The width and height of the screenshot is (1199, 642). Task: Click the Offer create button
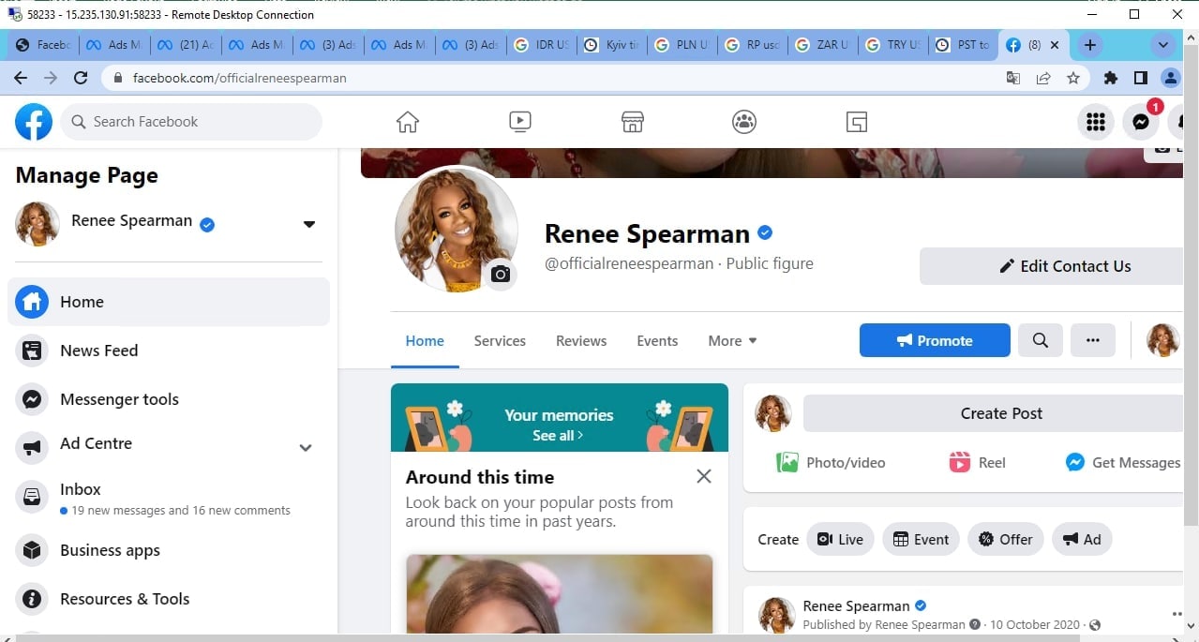point(1006,539)
